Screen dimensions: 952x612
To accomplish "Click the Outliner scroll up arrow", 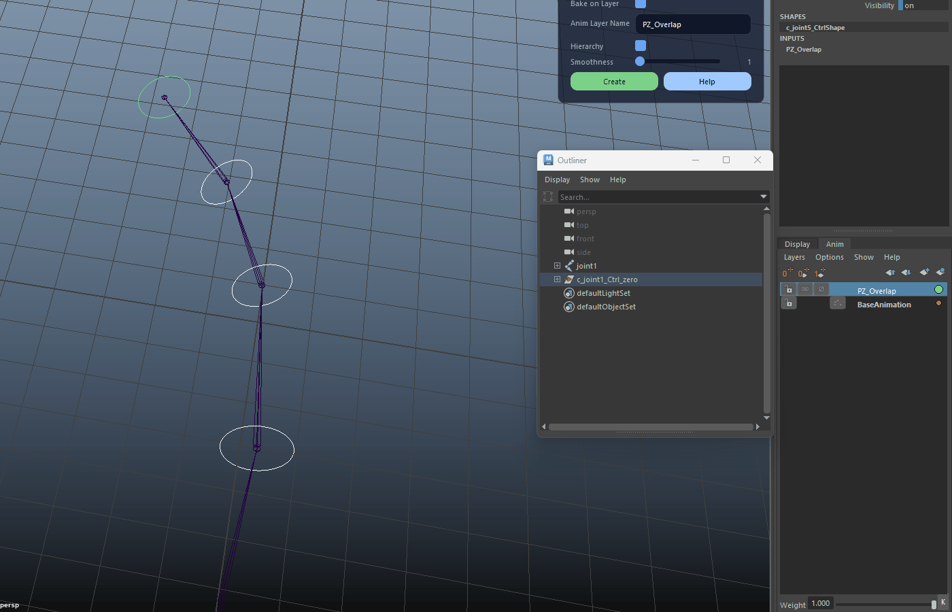I will pyautogui.click(x=766, y=209).
